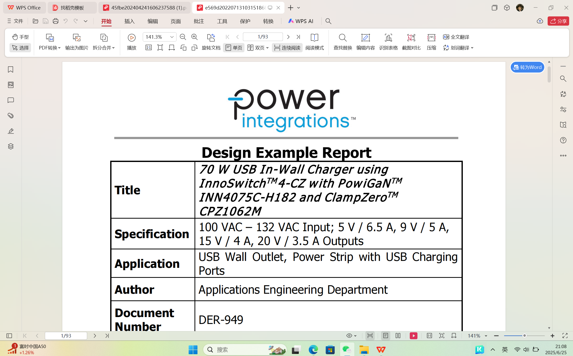Fit page width icon in toolbar
Viewport: 573px width, 356px height.
pos(172,48)
